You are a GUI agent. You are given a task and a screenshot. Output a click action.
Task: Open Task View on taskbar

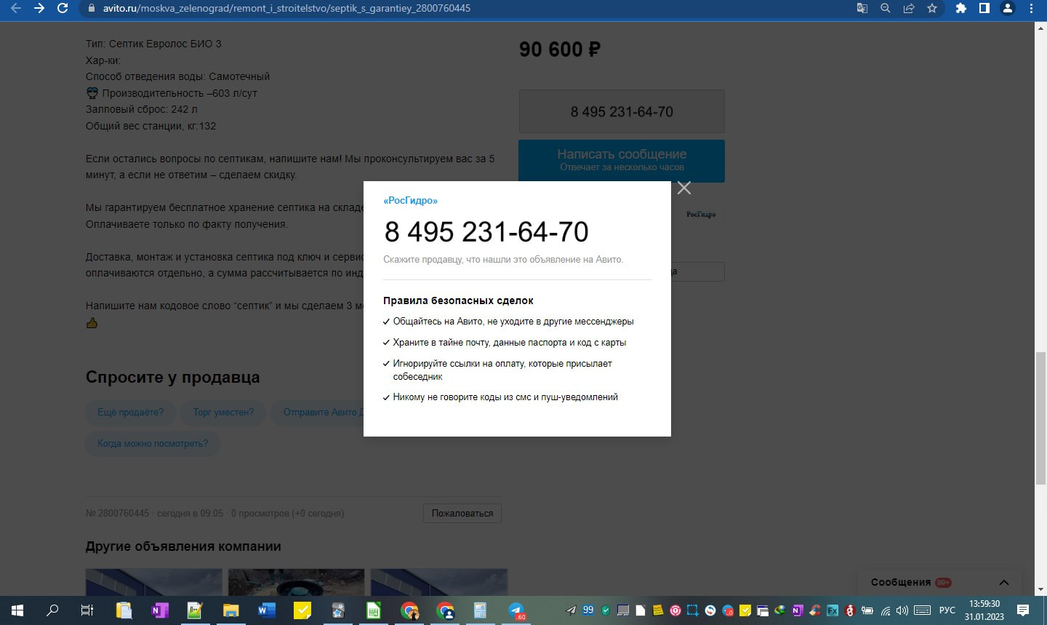coord(87,610)
